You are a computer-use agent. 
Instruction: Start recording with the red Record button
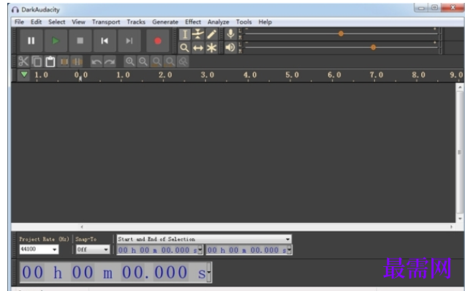158,41
